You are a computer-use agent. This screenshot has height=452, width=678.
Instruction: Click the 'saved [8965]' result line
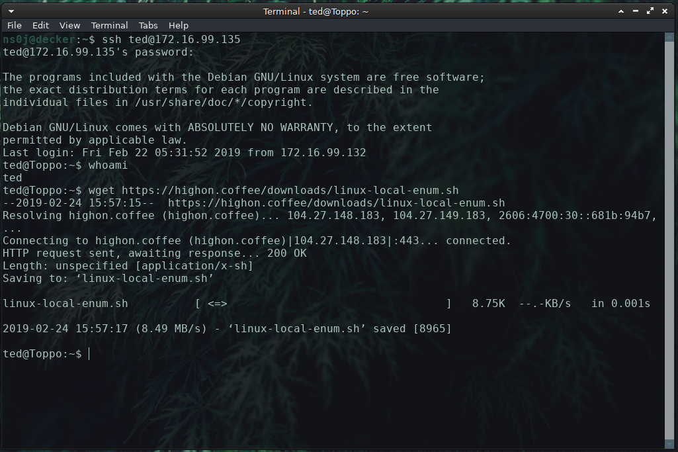(227, 329)
